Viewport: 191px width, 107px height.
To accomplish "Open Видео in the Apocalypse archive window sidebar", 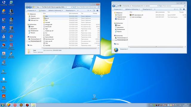I will coord(118,25).
